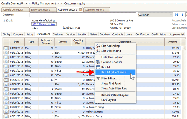Open Filter Editor from context menu

[x=115, y=79]
